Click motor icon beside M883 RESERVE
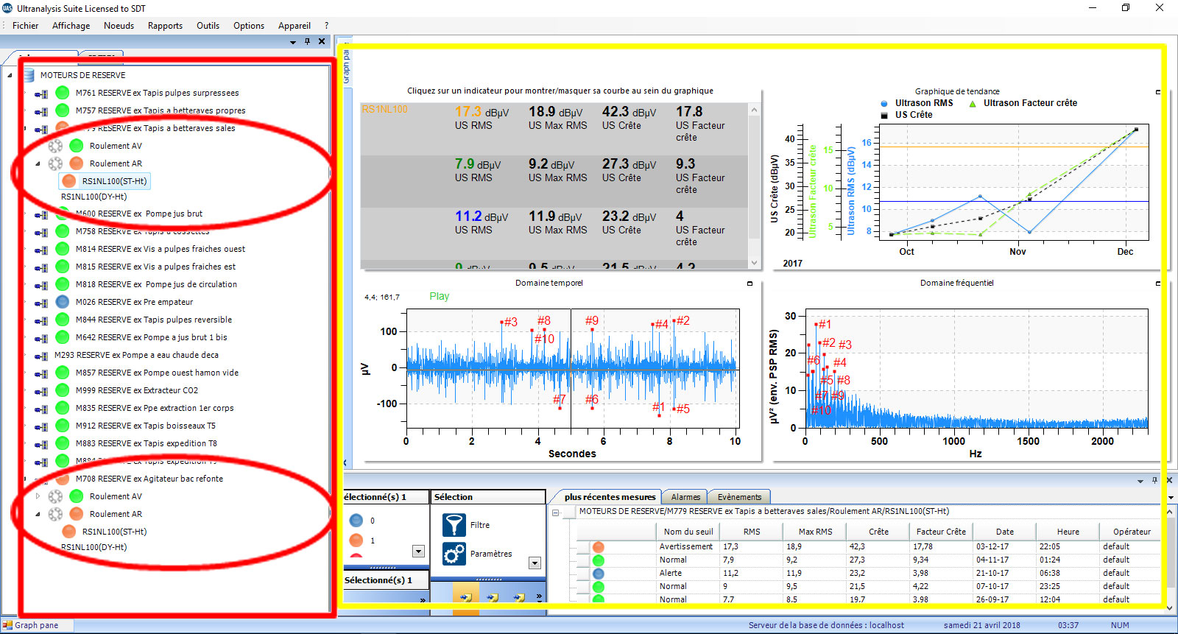Viewport: 1178px width, 634px height. coord(42,444)
